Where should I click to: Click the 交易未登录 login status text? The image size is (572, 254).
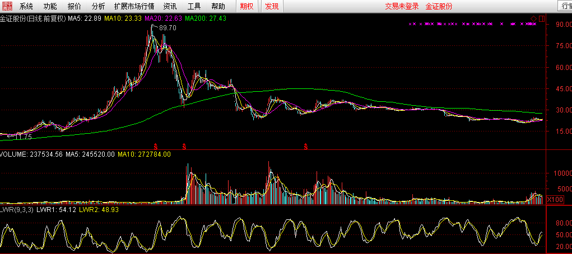point(402,6)
